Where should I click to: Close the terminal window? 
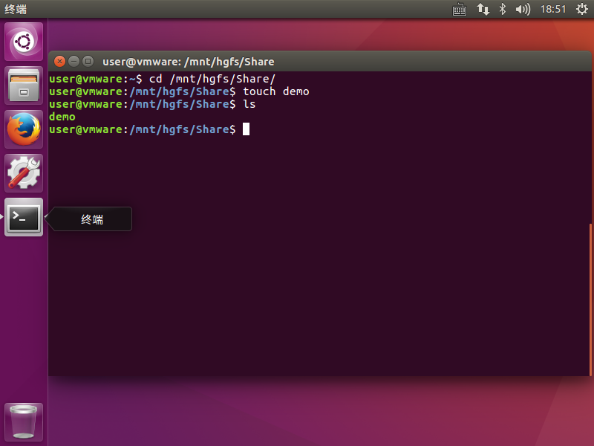point(60,61)
